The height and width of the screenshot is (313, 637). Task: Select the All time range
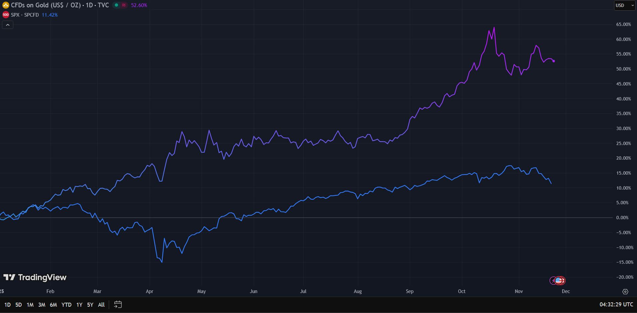[101, 305]
